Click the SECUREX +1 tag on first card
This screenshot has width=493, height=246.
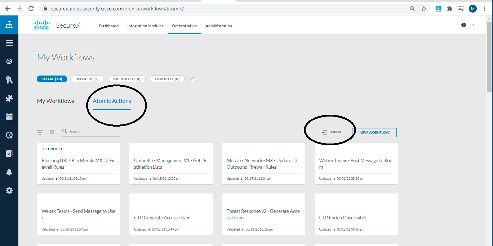(52, 149)
